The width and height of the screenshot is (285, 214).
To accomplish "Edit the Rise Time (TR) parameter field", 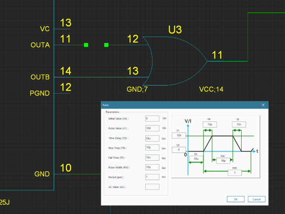I will pos(152,147).
